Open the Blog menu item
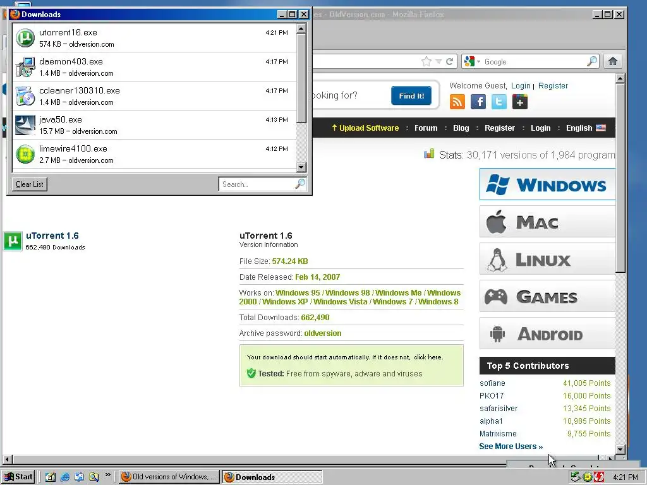The width and height of the screenshot is (647, 485). (461, 128)
